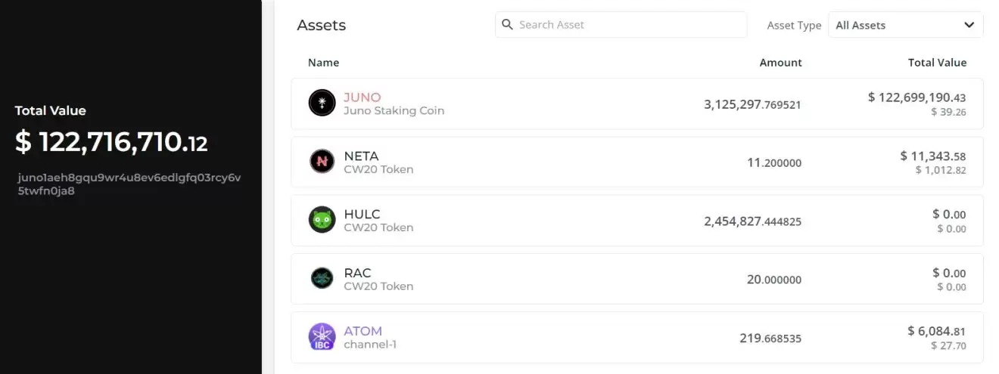Click the green HULC token icon
Viewport: 999px width, 374px height.
pyautogui.click(x=322, y=220)
